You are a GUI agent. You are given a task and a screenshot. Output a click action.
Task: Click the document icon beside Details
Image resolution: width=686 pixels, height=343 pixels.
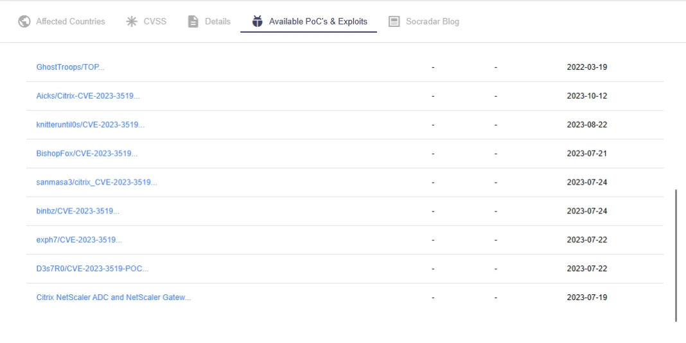click(x=193, y=21)
